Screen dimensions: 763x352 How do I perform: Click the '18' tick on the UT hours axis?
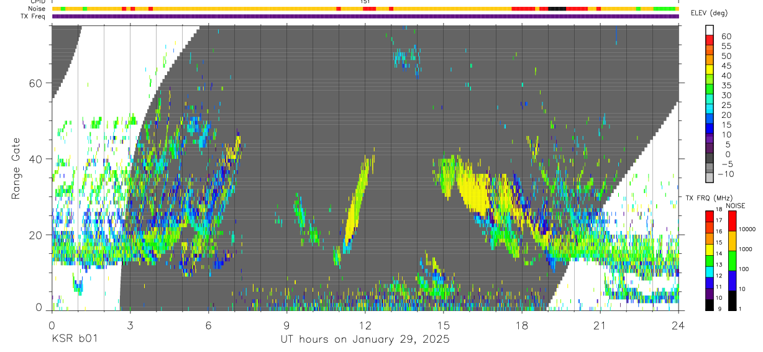point(521,325)
